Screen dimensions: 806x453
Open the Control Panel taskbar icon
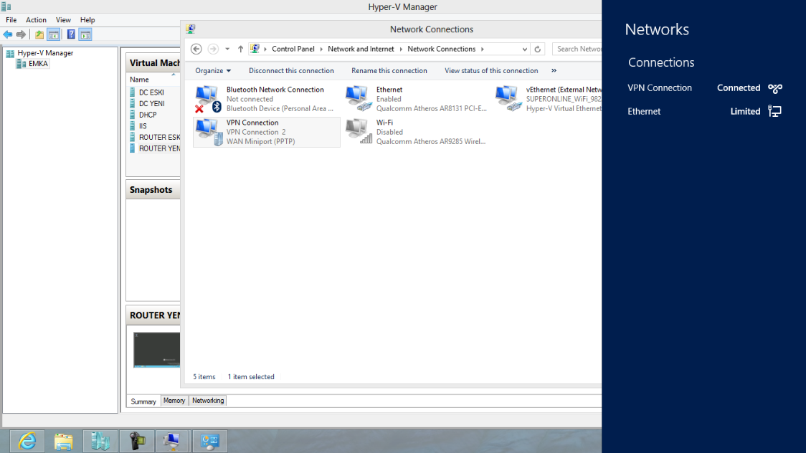coord(209,442)
